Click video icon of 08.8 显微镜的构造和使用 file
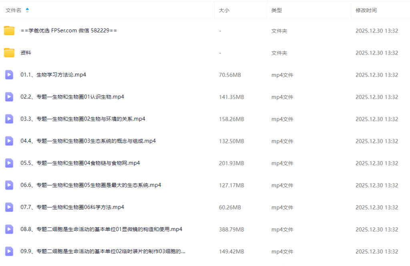 coord(9,229)
